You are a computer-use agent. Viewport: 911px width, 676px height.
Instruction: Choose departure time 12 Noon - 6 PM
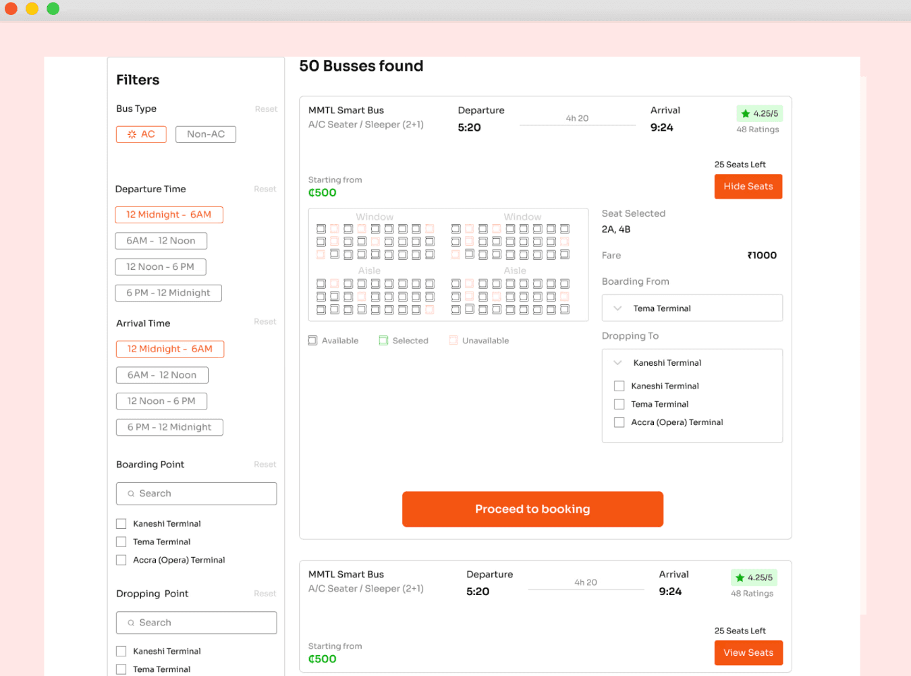[x=161, y=267]
